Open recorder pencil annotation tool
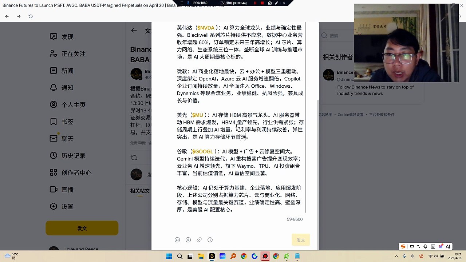The height and width of the screenshot is (262, 466). point(277,3)
